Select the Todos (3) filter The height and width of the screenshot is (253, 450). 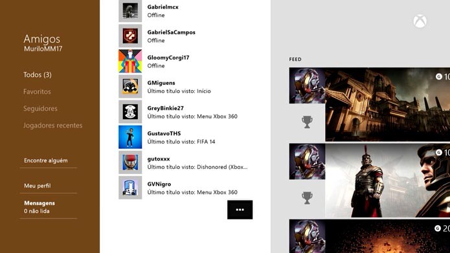tap(38, 75)
